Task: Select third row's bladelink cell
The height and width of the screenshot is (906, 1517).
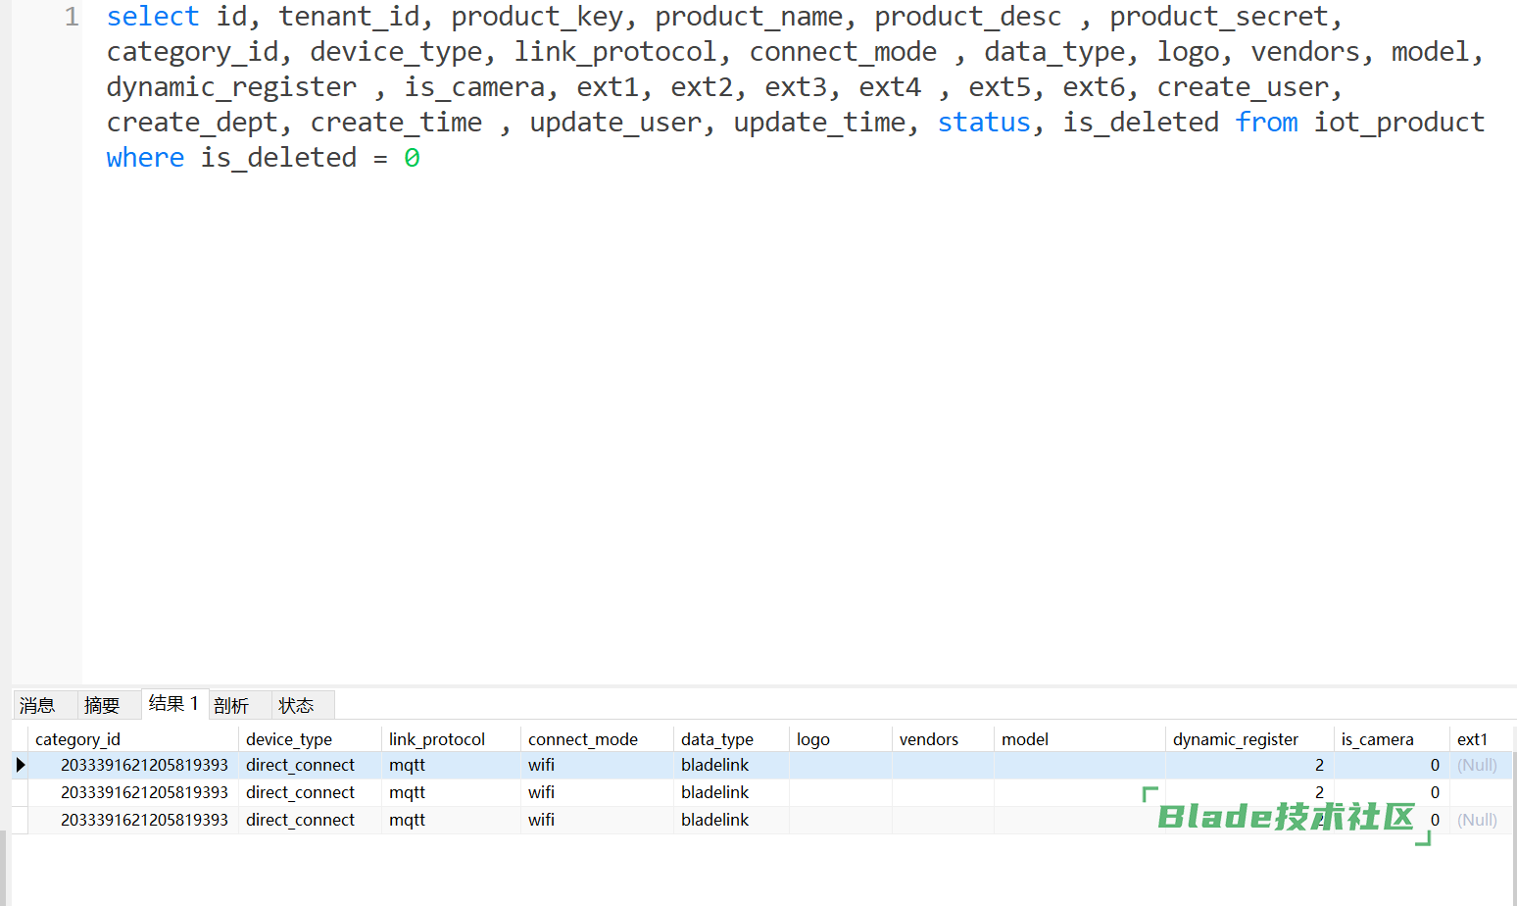Action: pos(714,820)
